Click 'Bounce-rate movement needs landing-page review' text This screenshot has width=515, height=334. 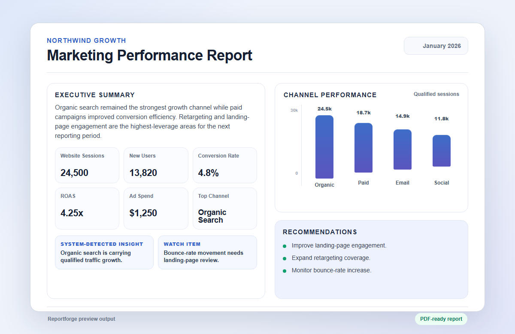203,256
